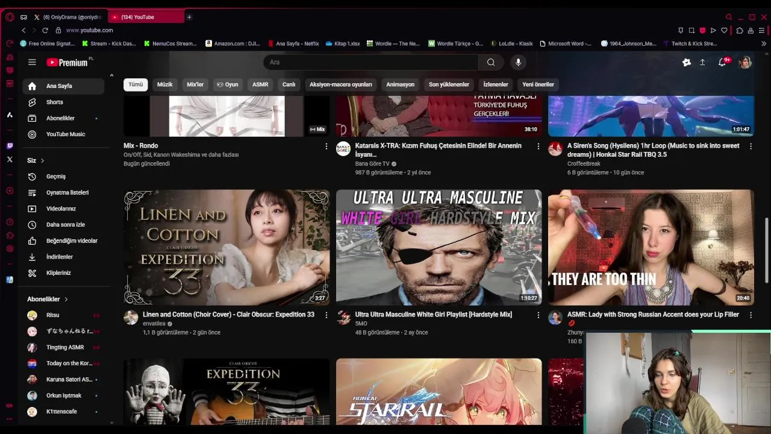This screenshot has width=771, height=434.
Task: Select the İzlenenler filter chip
Action: 496,84
